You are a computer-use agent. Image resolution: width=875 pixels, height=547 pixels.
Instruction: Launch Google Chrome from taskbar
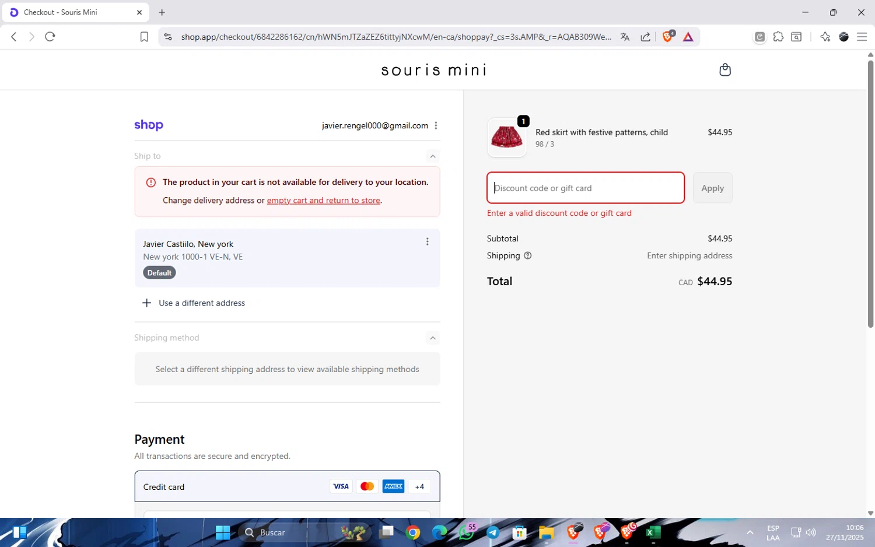413,532
